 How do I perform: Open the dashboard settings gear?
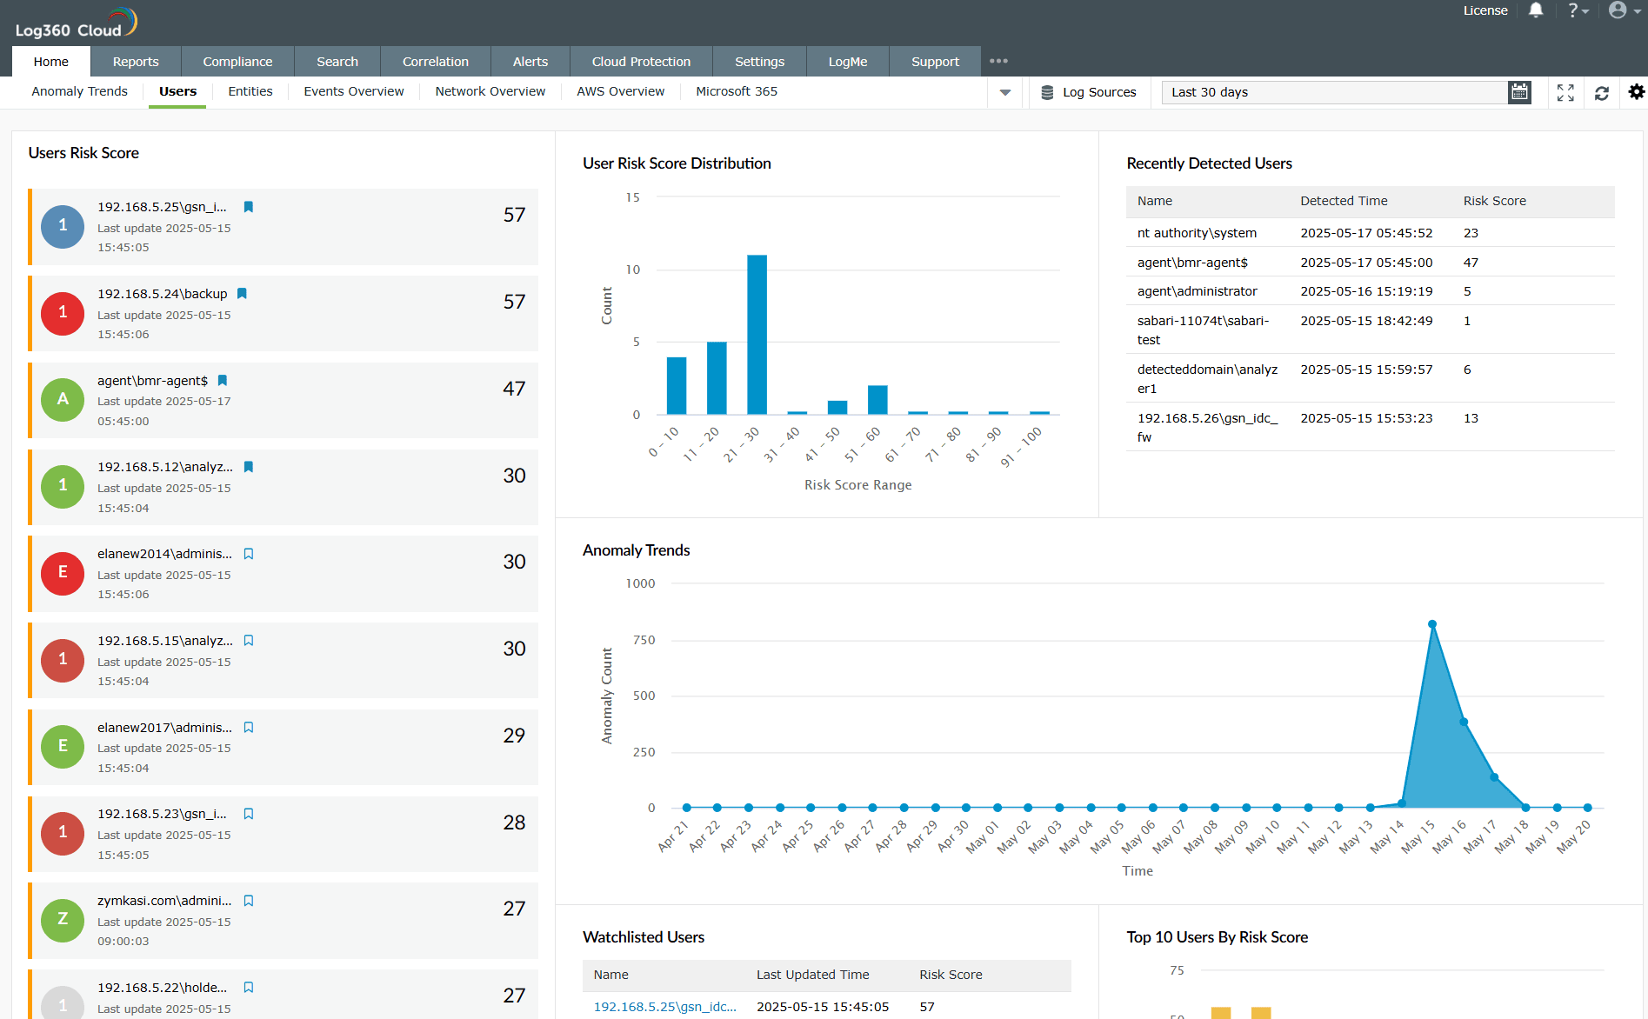tap(1637, 91)
